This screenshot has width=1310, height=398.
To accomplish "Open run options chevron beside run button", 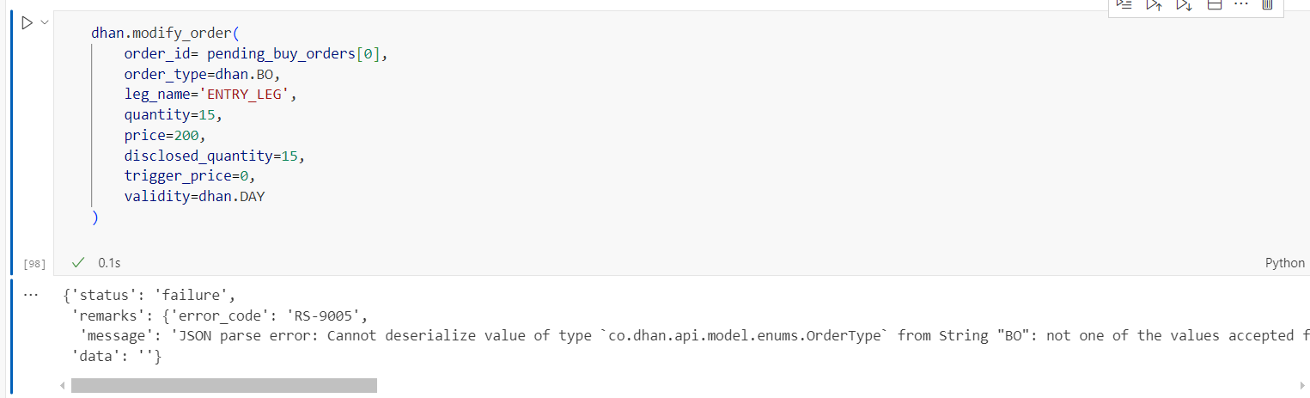I will point(45,22).
